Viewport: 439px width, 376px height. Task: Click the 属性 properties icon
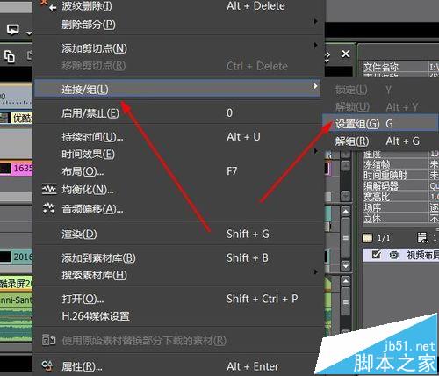click(47, 365)
